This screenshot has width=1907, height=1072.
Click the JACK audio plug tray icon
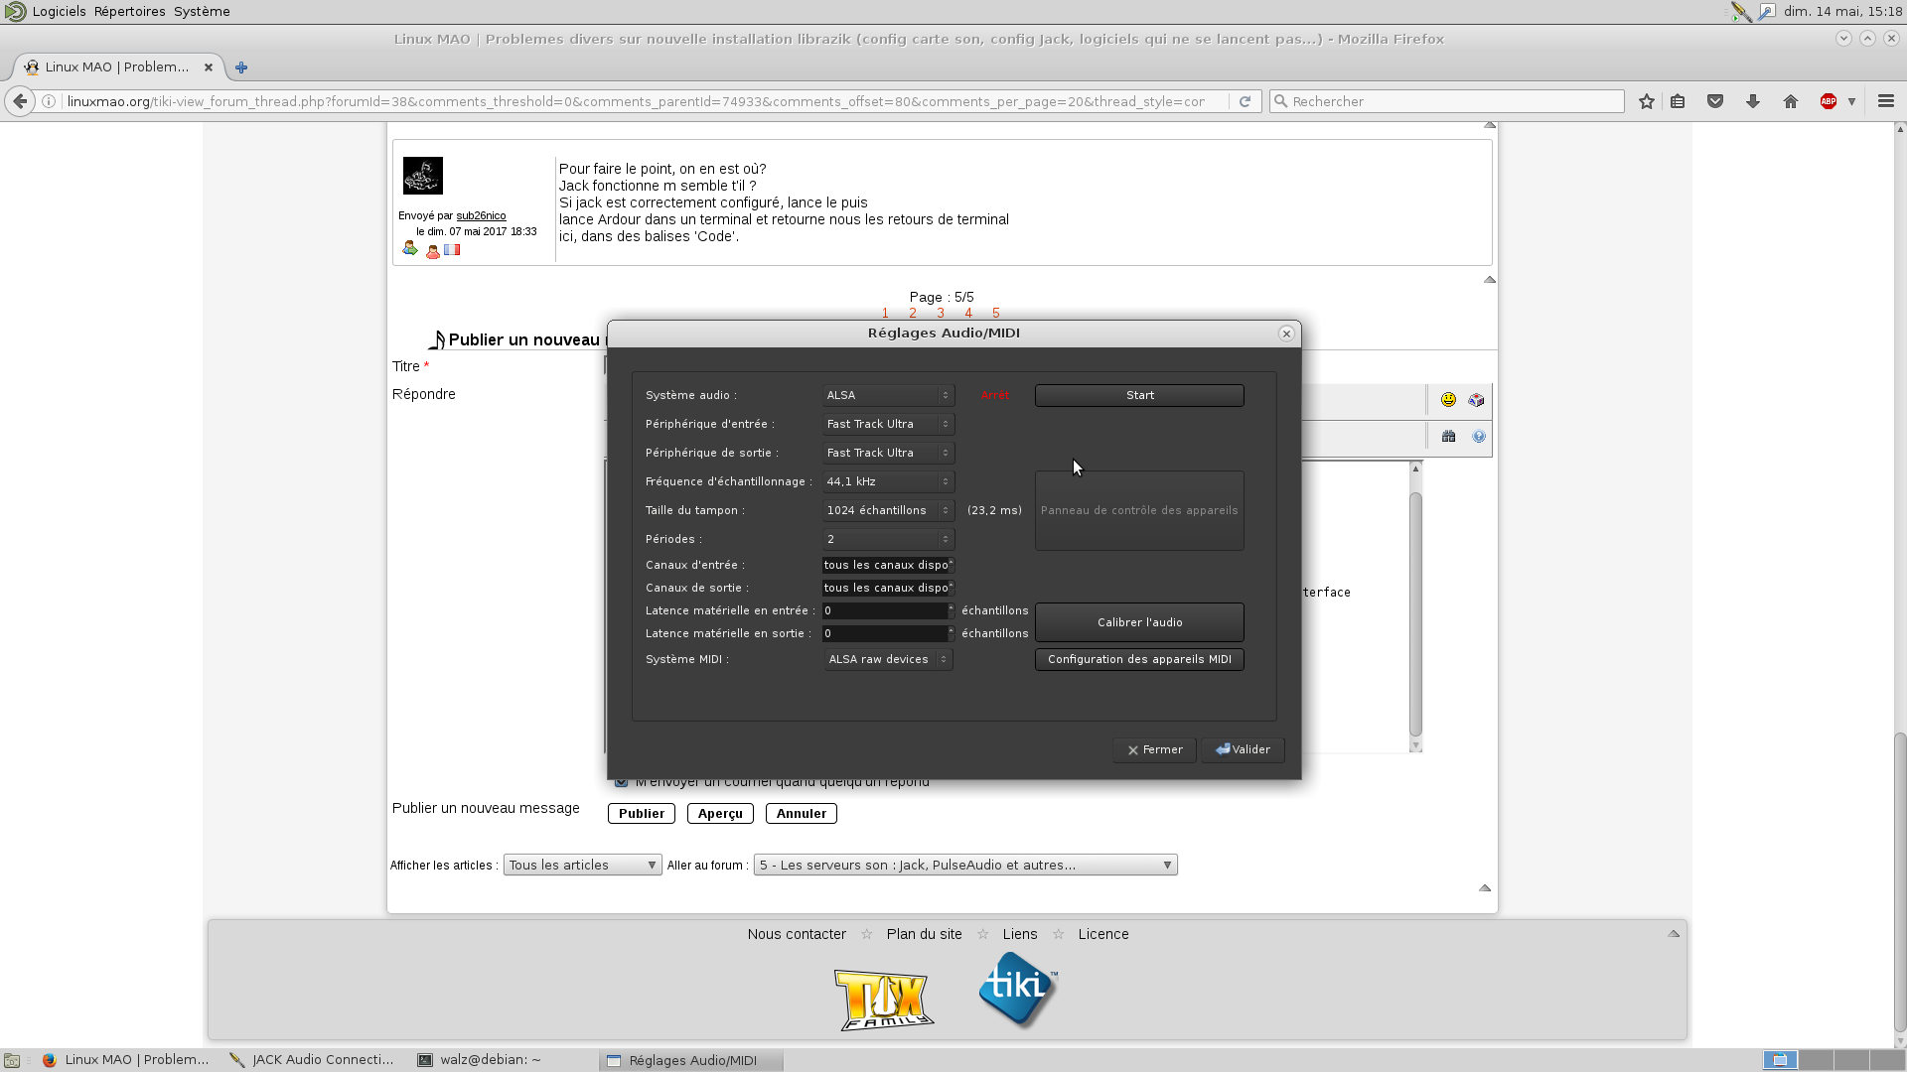point(1741,12)
